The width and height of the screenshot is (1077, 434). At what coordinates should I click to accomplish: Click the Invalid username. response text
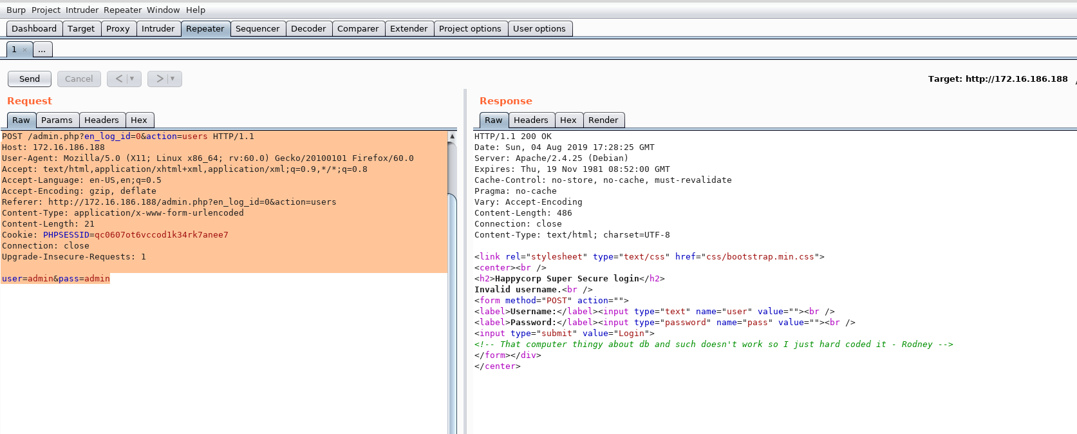click(518, 290)
